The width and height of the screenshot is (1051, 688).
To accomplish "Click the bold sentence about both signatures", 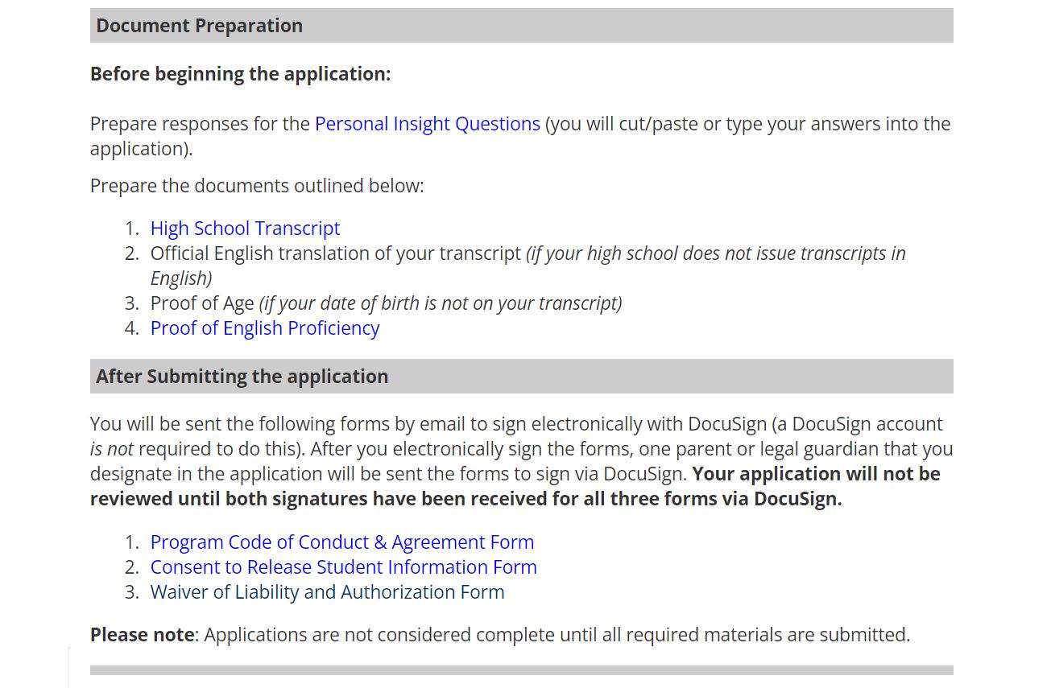I will click(515, 486).
